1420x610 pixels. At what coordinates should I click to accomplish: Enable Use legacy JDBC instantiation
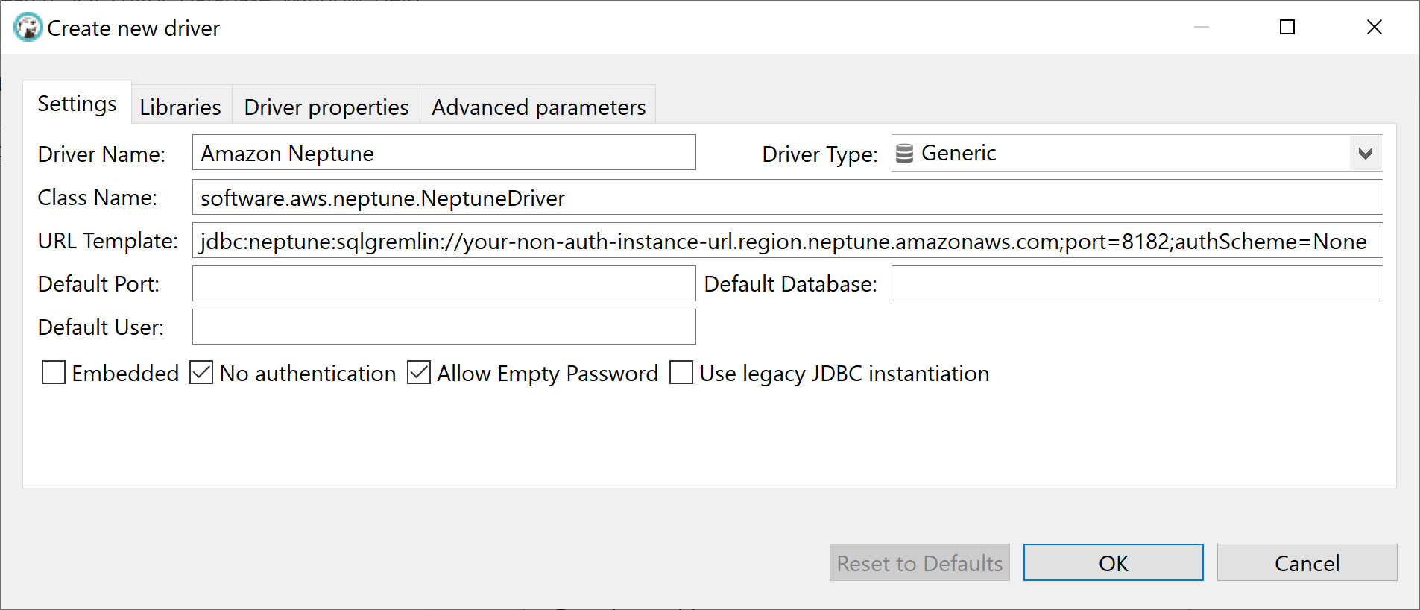click(681, 372)
